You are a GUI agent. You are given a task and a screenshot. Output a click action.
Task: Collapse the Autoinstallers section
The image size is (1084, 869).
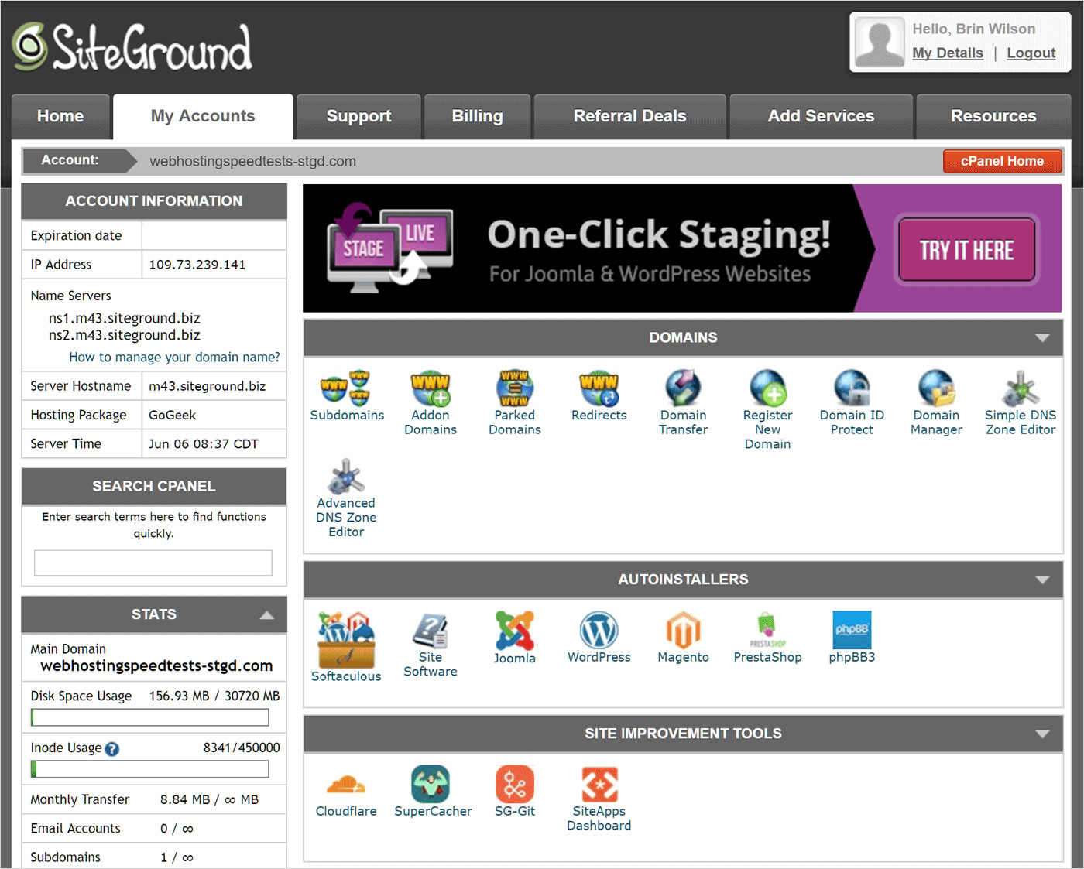(1042, 580)
